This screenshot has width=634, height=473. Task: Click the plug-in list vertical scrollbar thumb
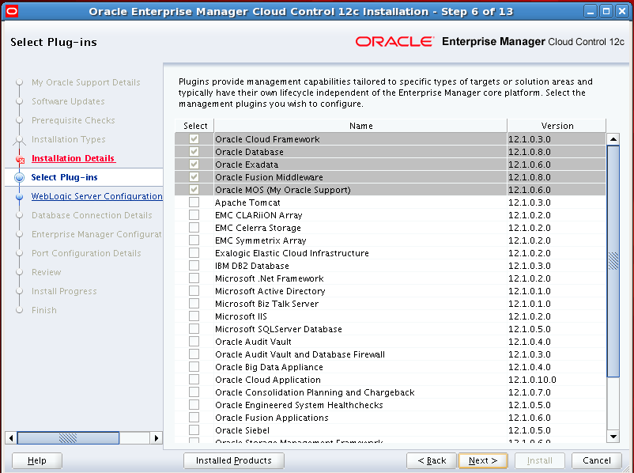[613, 261]
